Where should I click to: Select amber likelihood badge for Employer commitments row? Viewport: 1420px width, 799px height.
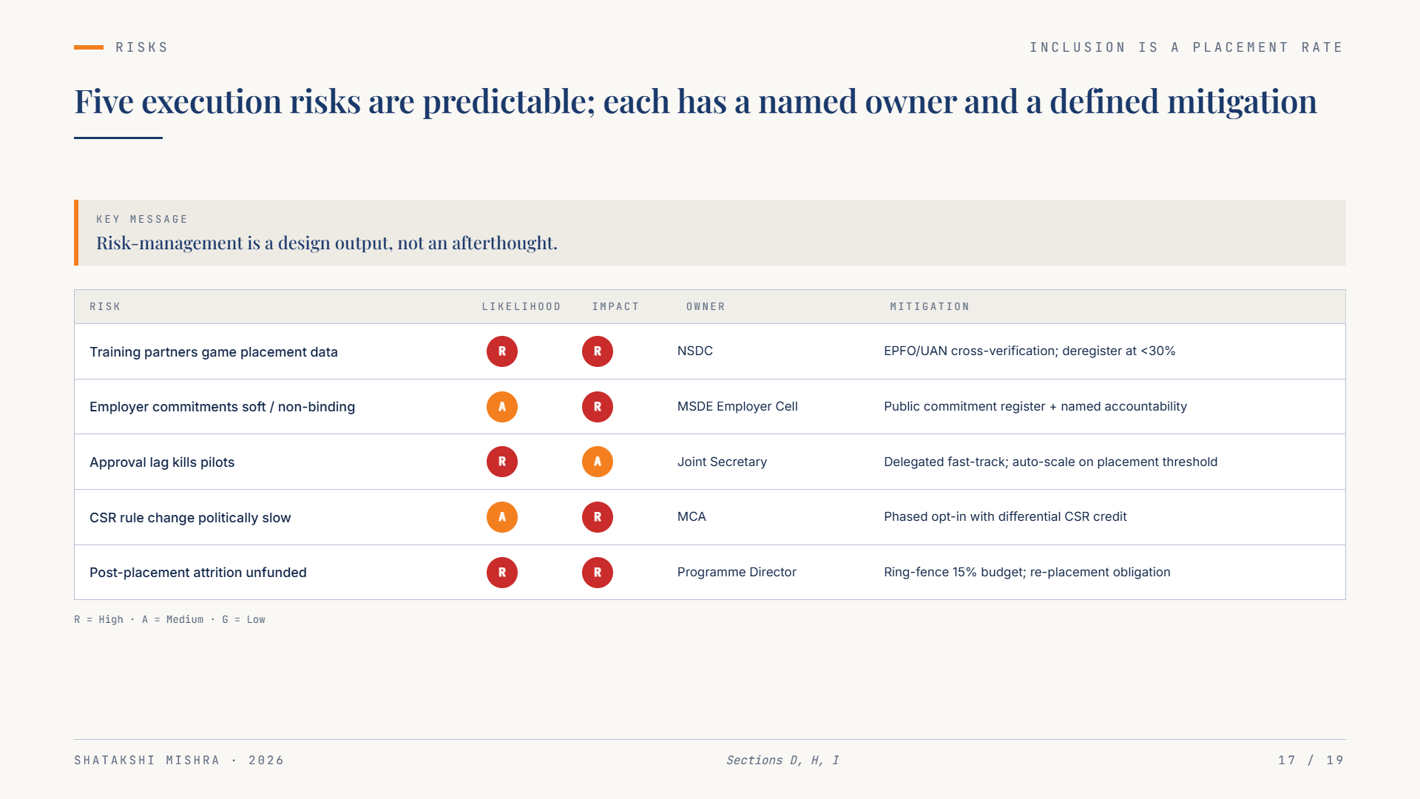[502, 407]
